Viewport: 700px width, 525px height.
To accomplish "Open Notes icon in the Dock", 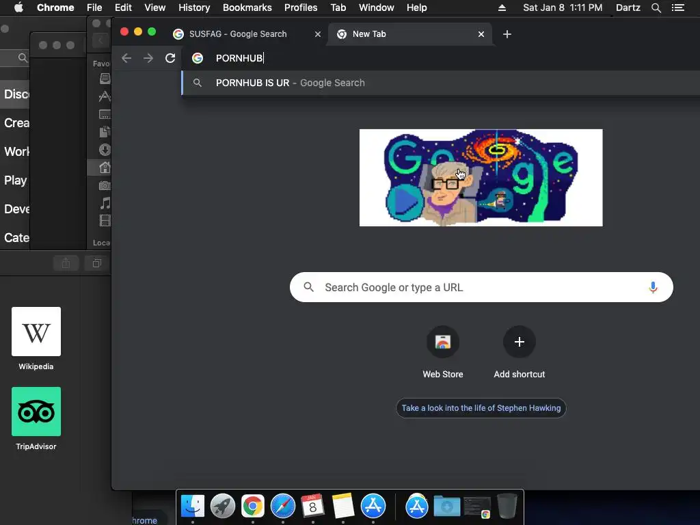I will click(343, 507).
